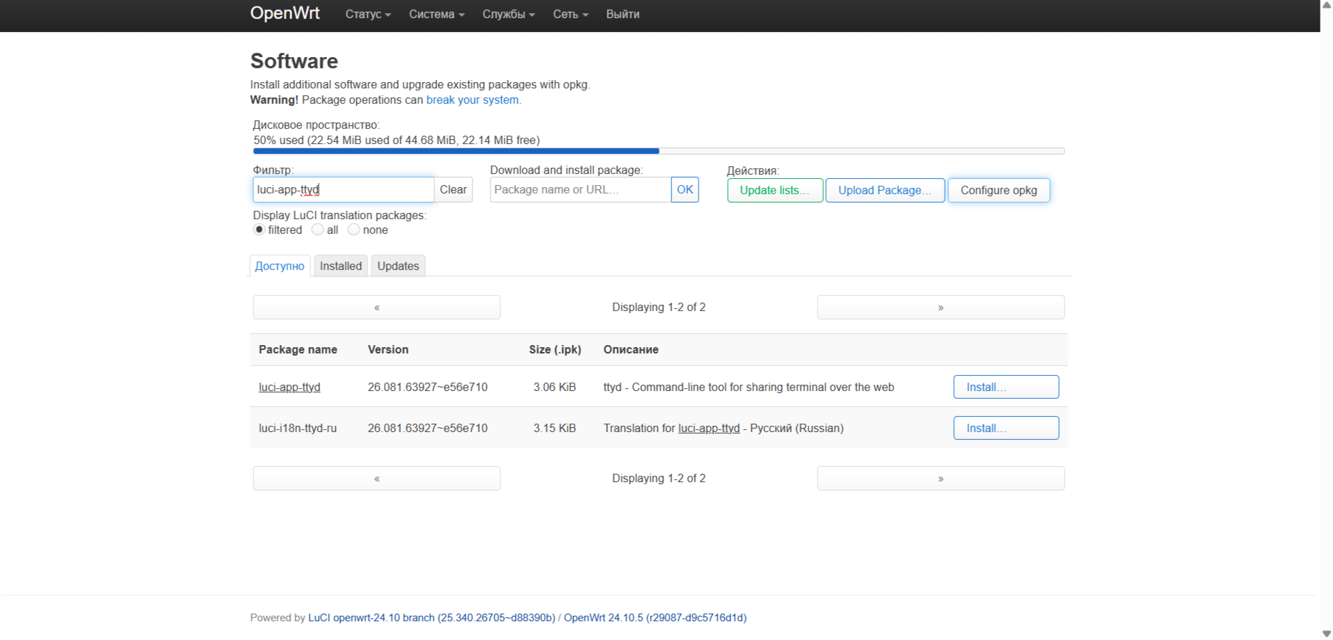The height and width of the screenshot is (640, 1333).
Task: Click the disk space usage progress bar
Action: [659, 151]
